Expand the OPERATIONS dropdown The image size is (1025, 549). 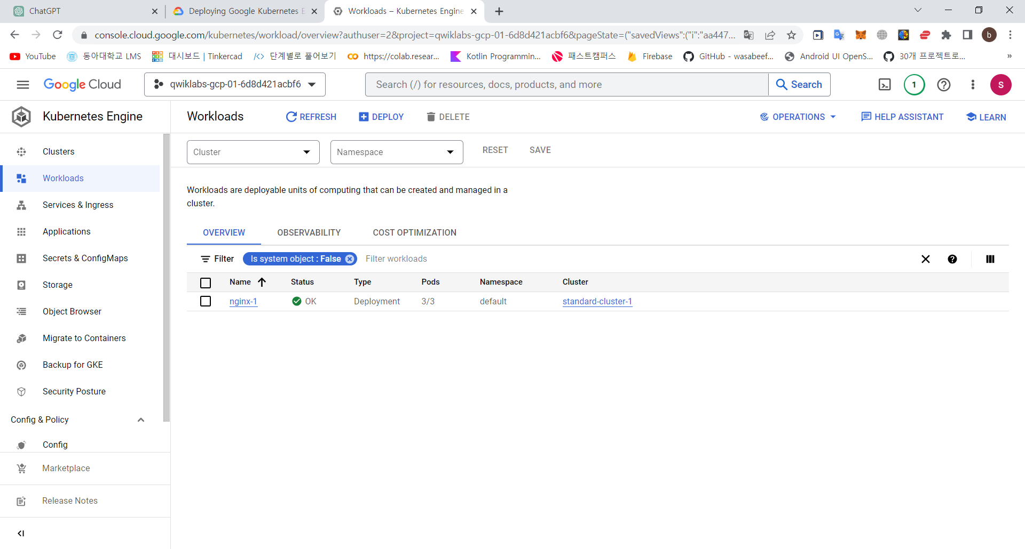(x=798, y=117)
